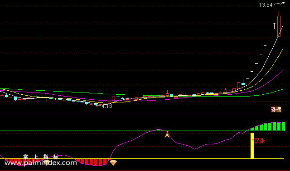The image size is (290, 171).
Task: Click the green histogram bars in indicator panel
Action: [268, 126]
